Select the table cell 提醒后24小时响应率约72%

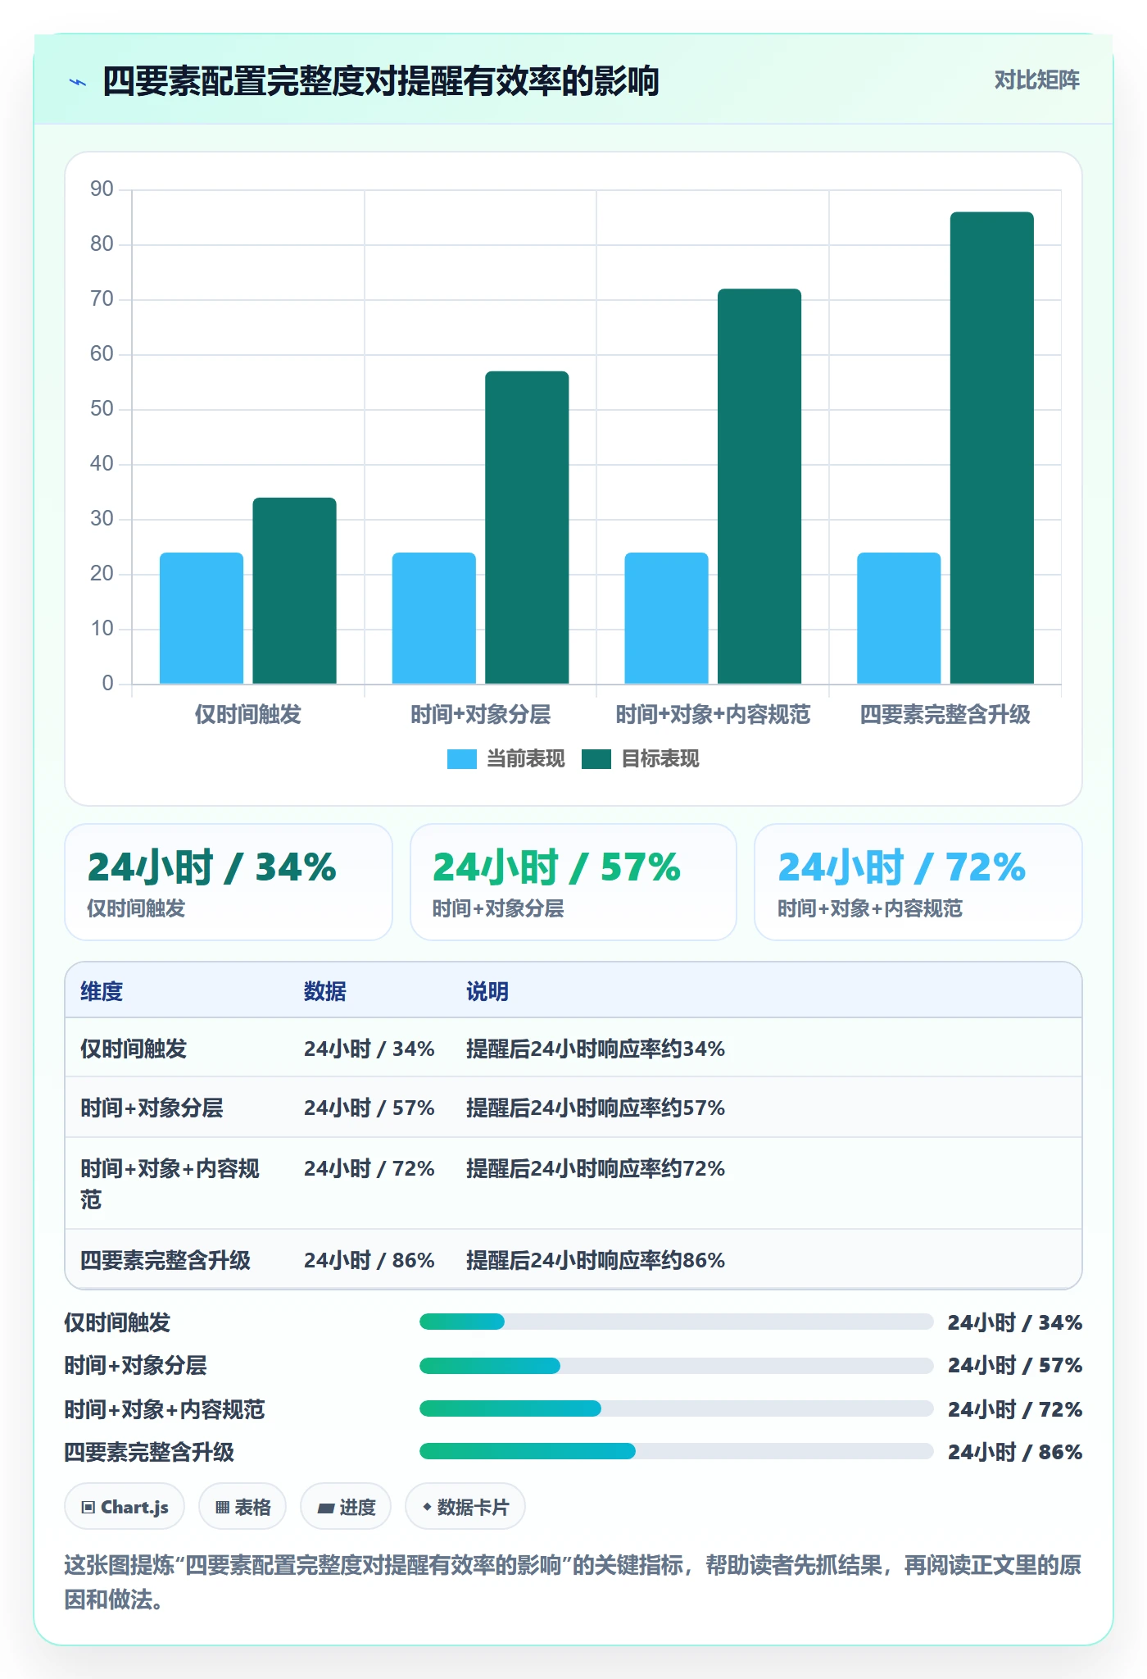pyautogui.click(x=596, y=1168)
